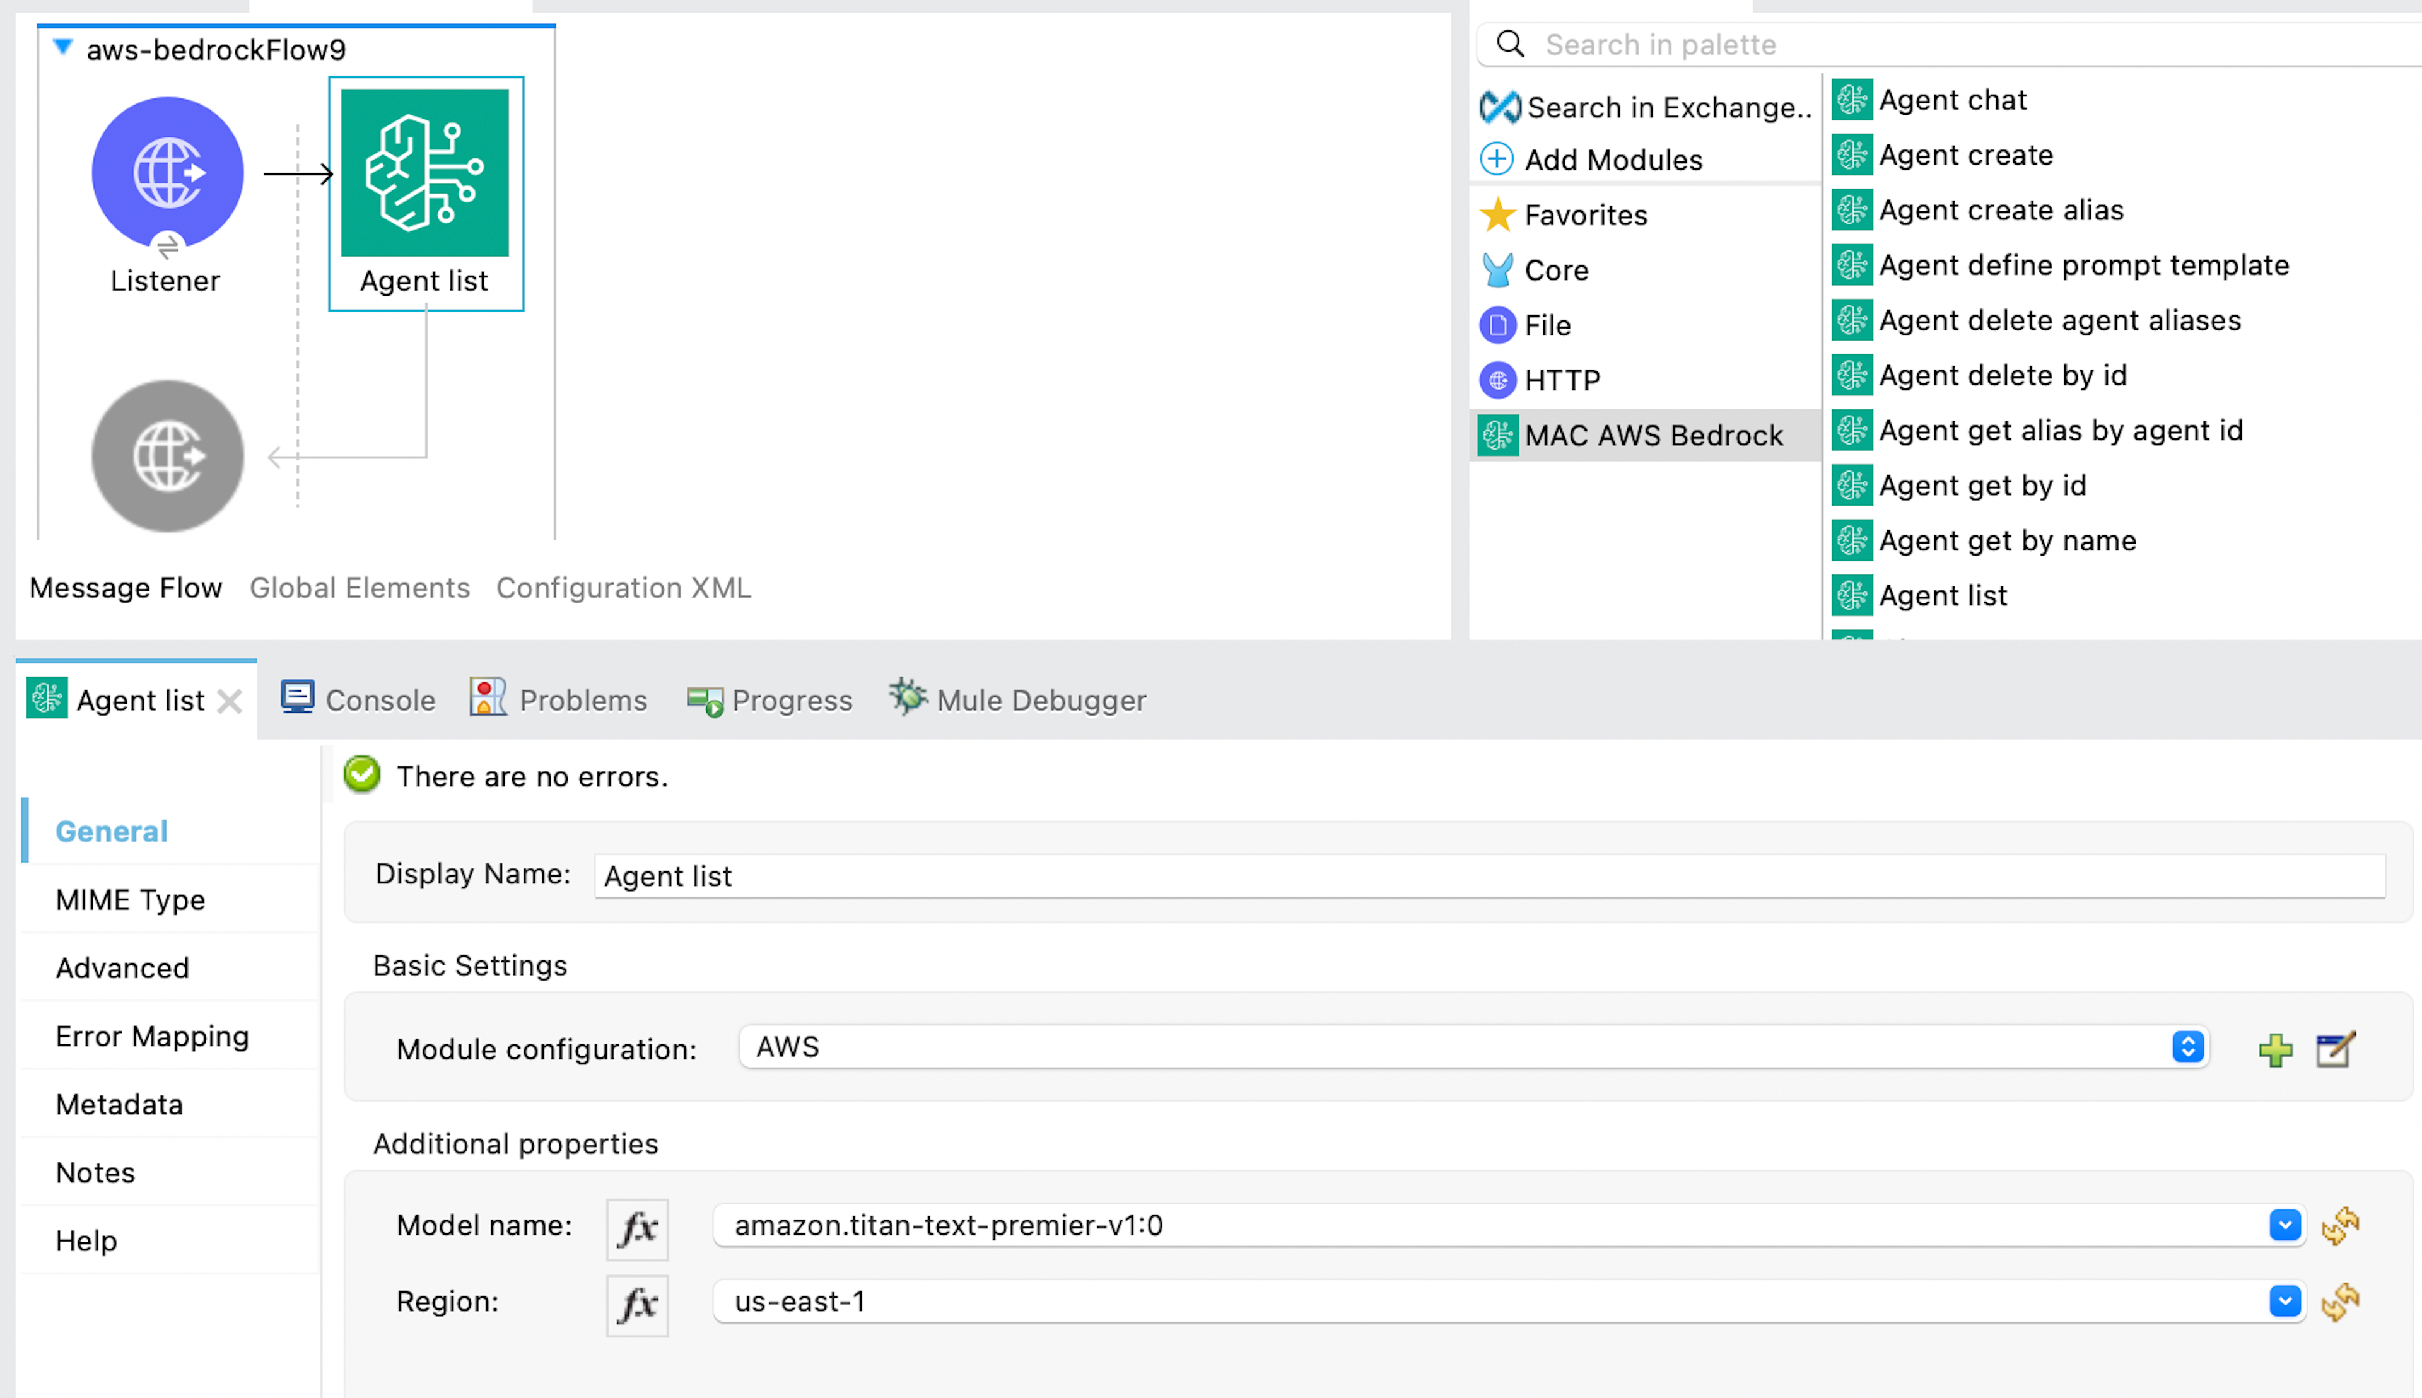
Task: Open the Problems tab
Action: [x=558, y=700]
